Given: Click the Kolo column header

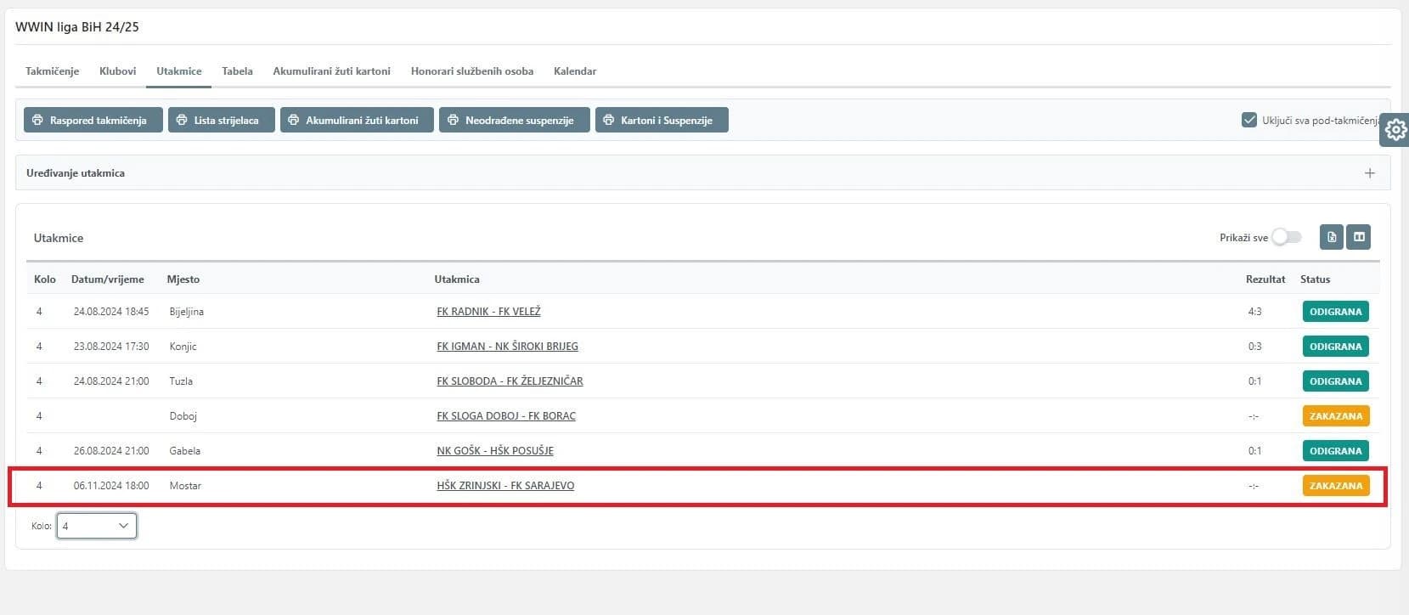Looking at the screenshot, I should click(x=45, y=279).
